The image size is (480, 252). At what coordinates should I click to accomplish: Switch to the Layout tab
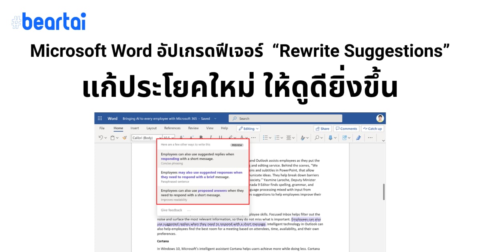pyautogui.click(x=152, y=128)
